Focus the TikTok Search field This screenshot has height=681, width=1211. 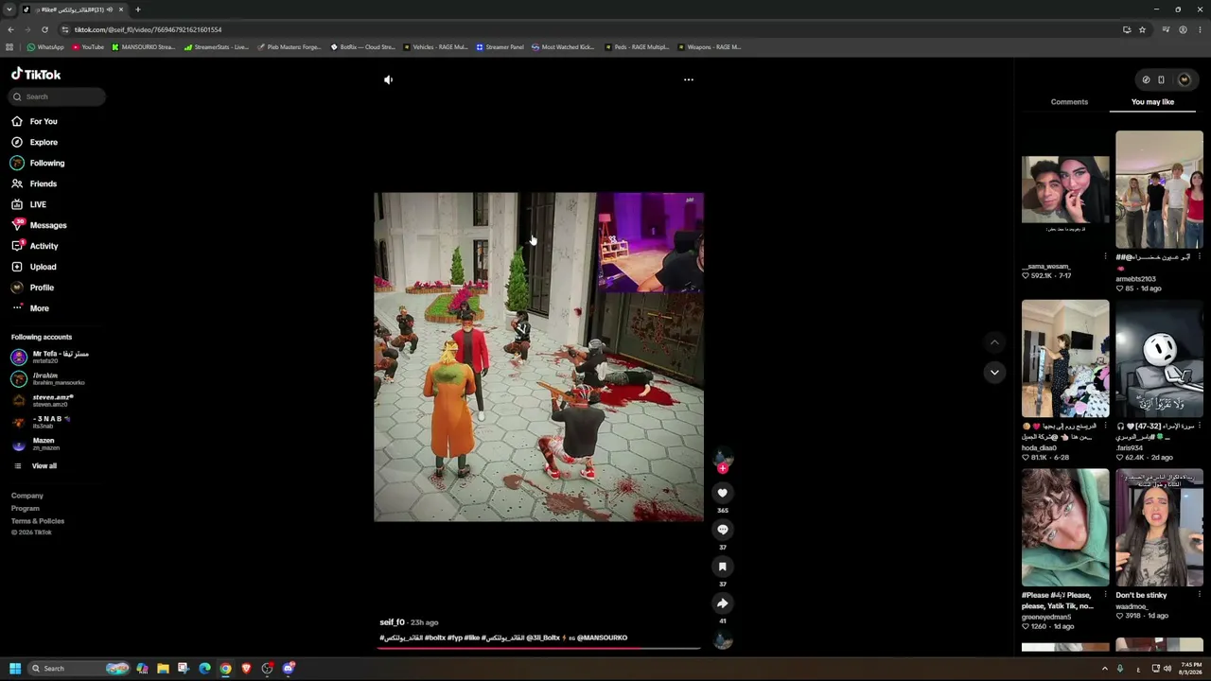(58, 96)
